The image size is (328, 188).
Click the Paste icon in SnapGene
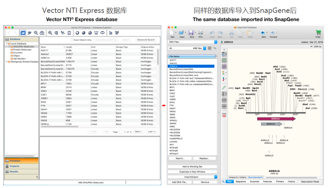click(x=249, y=33)
